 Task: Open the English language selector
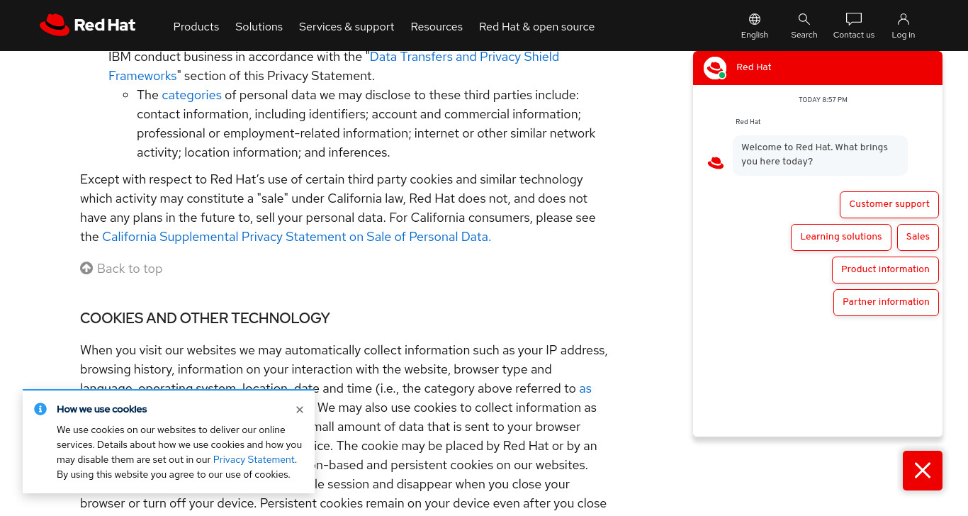[755, 26]
